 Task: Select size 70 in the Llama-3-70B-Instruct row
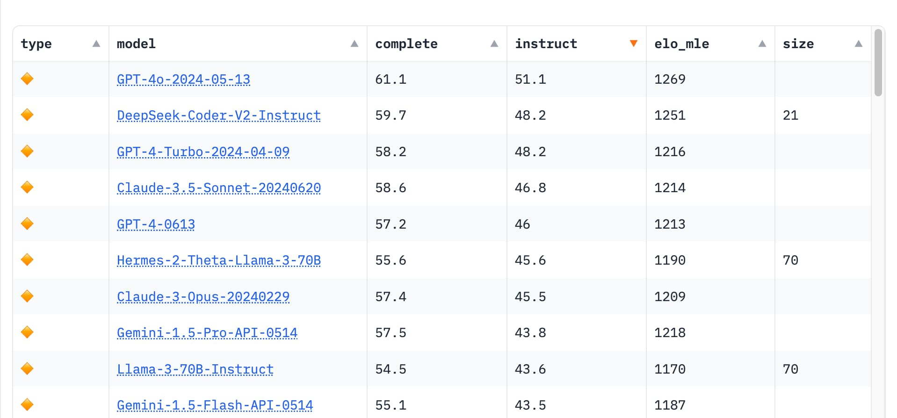point(790,369)
